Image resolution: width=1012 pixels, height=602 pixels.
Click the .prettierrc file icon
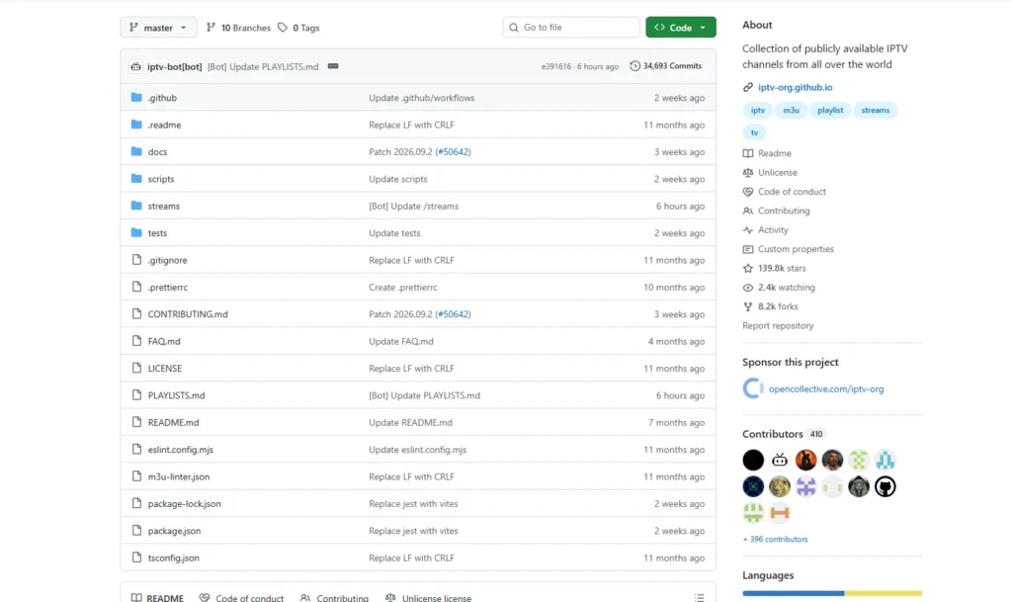point(136,287)
